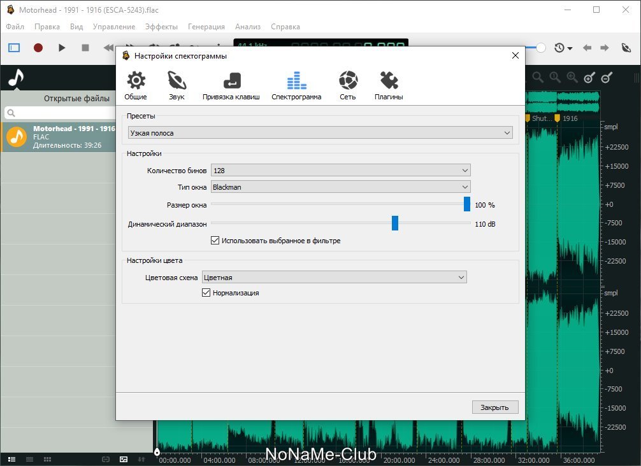Screen dimensions: 641x466
Task: Open the Network (Сеть) settings tab
Action: [348, 85]
